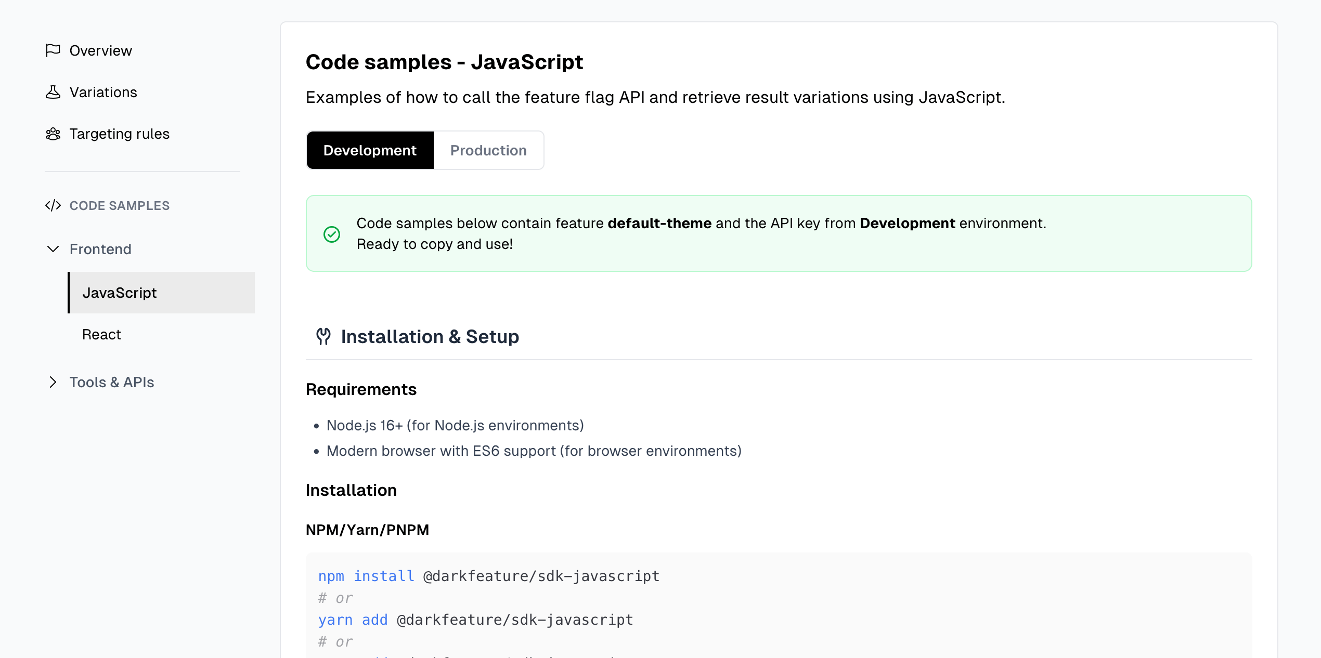Click the Frontend group label
The height and width of the screenshot is (658, 1321).
click(x=100, y=249)
